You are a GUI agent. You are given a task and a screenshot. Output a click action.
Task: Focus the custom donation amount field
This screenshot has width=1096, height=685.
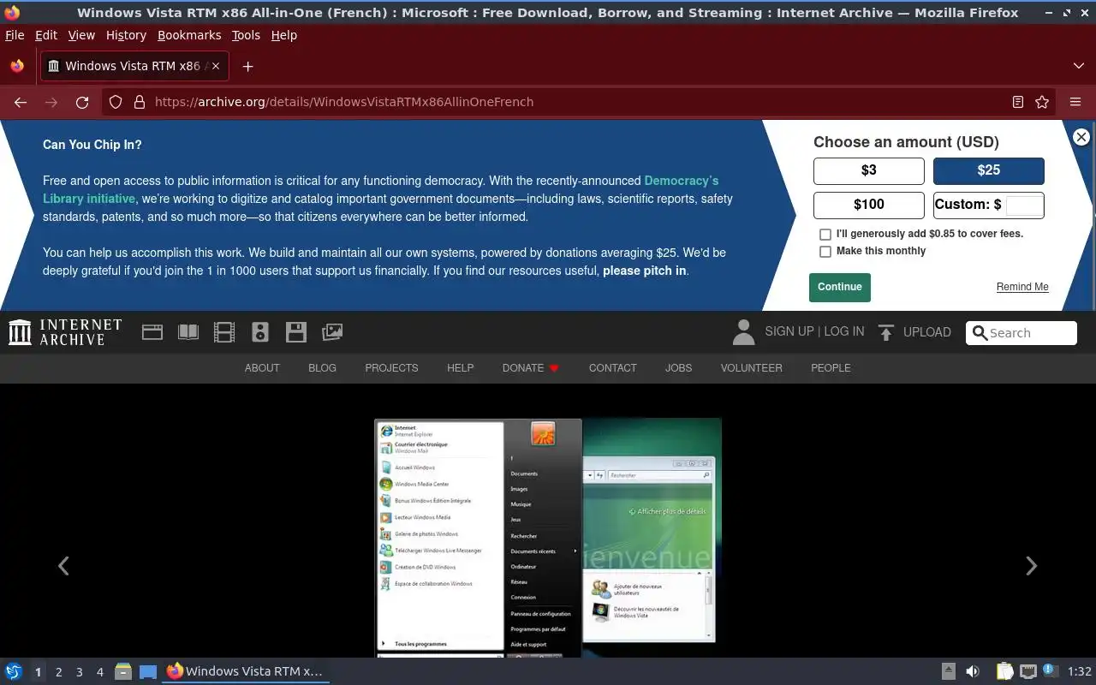tap(1024, 205)
